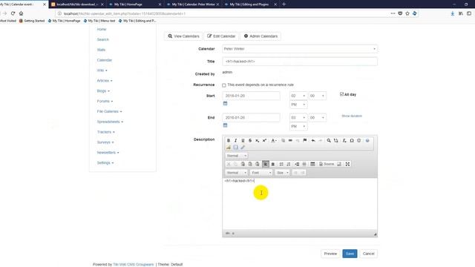Switch to the My Tiki | HomePage browser tab
475x267 pixels.
point(134,4)
